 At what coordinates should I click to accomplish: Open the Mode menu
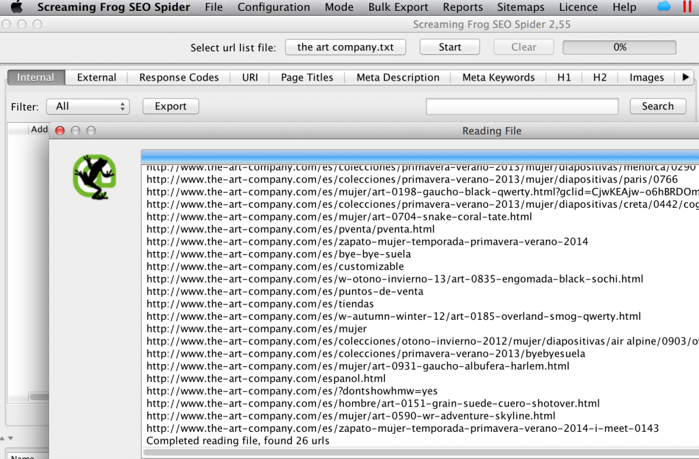339,8
